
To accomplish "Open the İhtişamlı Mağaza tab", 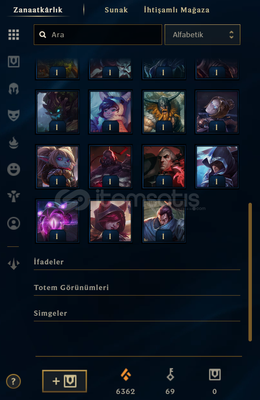I will [177, 10].
